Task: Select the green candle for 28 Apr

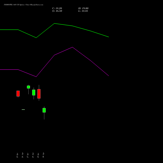Action: [34, 93]
